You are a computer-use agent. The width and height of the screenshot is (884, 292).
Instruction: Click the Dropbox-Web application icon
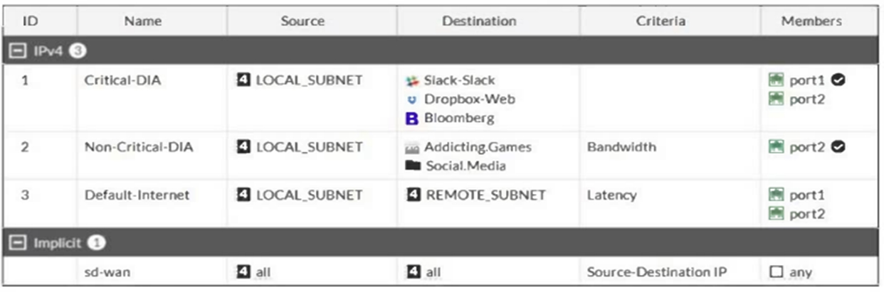tap(411, 99)
